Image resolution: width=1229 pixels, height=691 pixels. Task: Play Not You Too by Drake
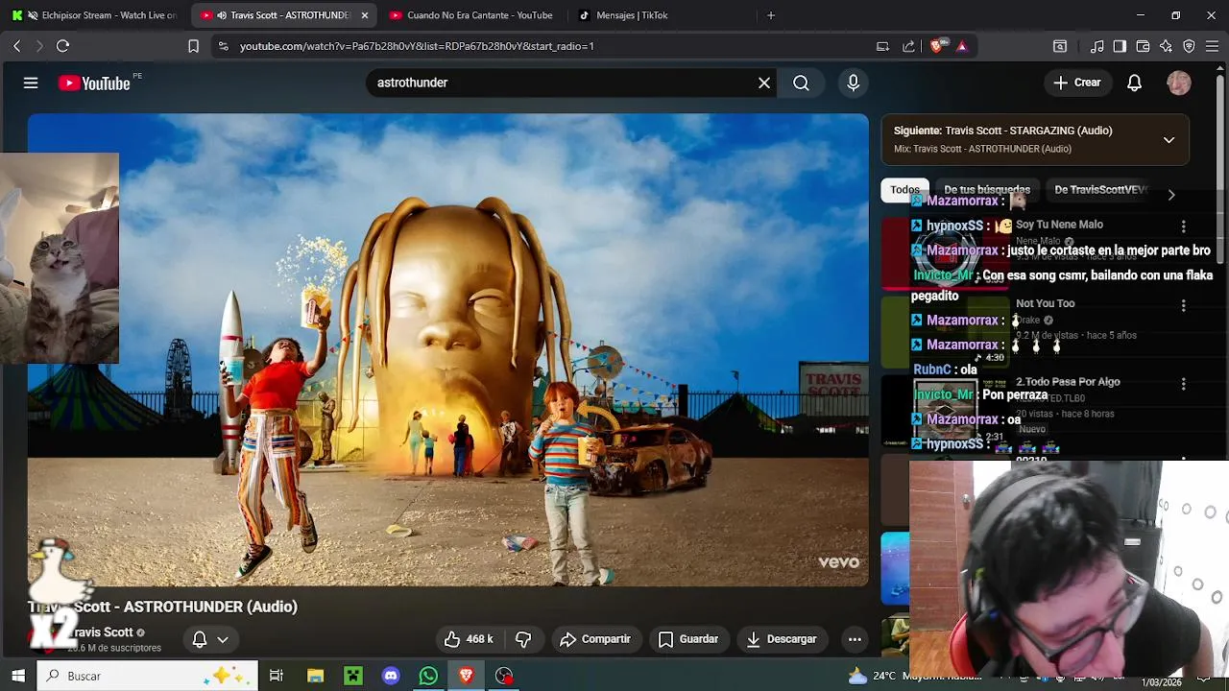1045,303
